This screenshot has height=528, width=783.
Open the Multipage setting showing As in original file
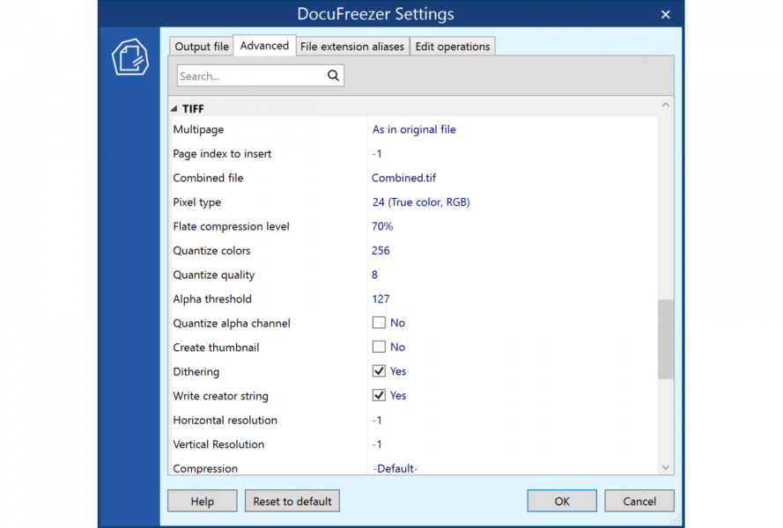click(414, 128)
